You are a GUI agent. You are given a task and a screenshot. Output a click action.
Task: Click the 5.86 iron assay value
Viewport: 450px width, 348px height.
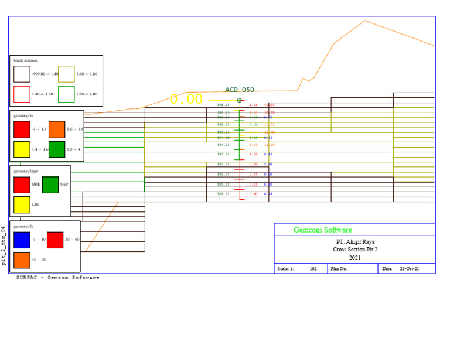click(x=268, y=164)
